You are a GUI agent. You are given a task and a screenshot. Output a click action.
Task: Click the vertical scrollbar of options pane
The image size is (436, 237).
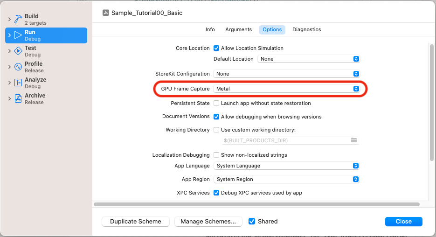click(x=431, y=103)
